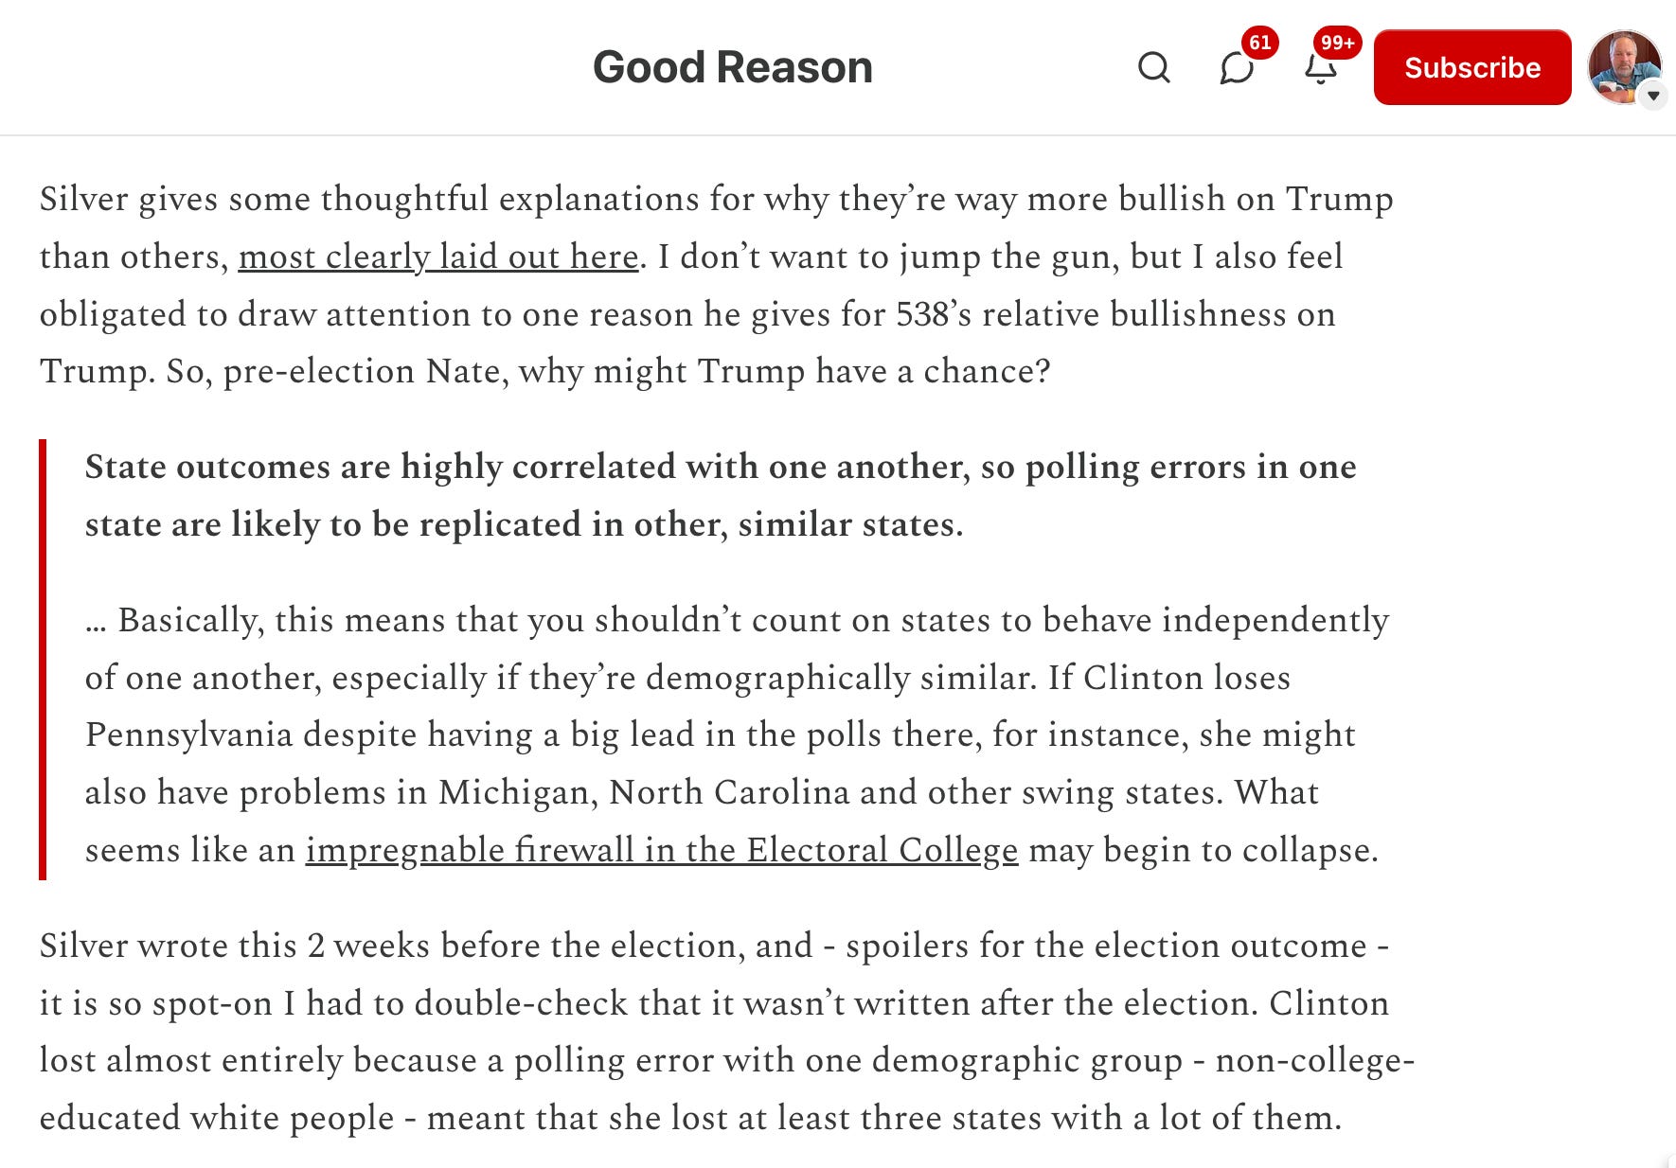Click the red Subscribe button
This screenshot has width=1676, height=1168.
1472,67
